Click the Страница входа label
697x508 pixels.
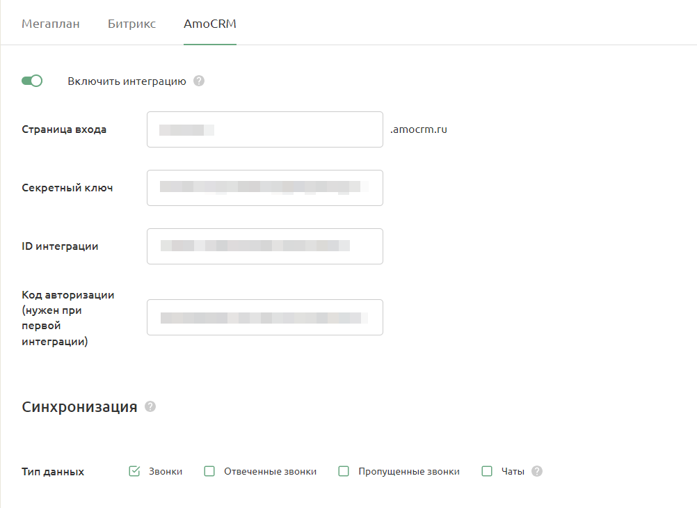click(x=64, y=129)
